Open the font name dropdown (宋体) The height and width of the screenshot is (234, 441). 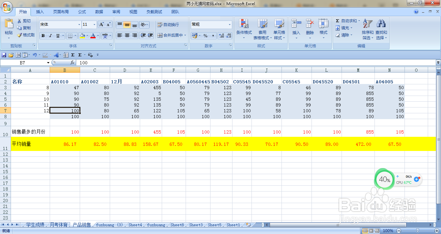click(x=79, y=24)
